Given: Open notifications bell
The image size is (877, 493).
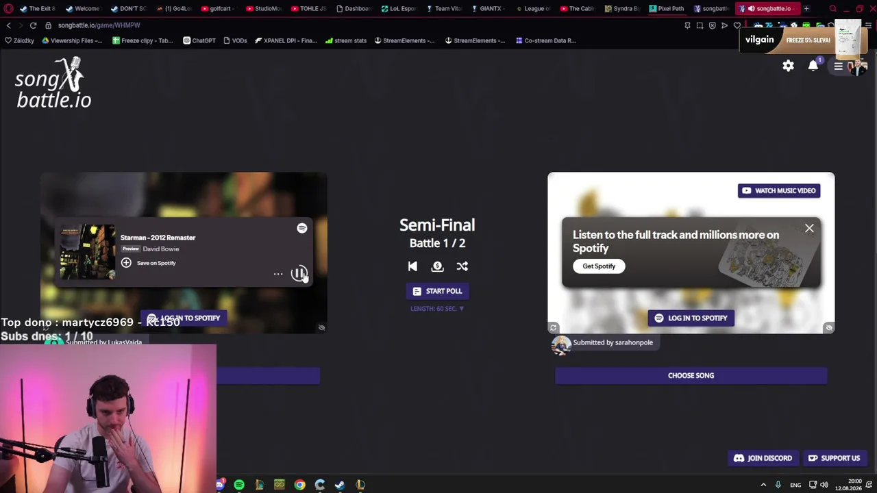Looking at the screenshot, I should (813, 66).
